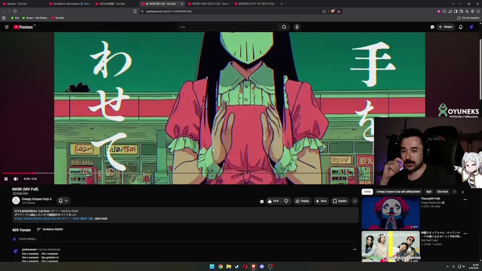Screen dimensions: 482x271
Task: Click the address bar URL
Action: point(169,11)
